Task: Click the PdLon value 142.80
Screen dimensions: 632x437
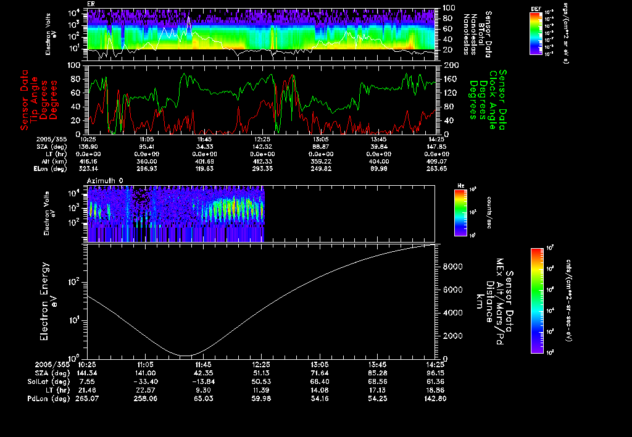Action: tap(435, 399)
